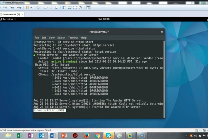This screenshot has height=139, width=208.
Task: Click the volume speaker tray icon
Action: 195,136
